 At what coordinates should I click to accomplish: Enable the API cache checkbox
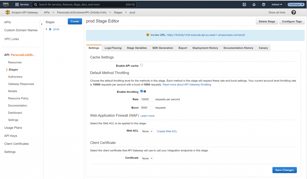click(142, 65)
